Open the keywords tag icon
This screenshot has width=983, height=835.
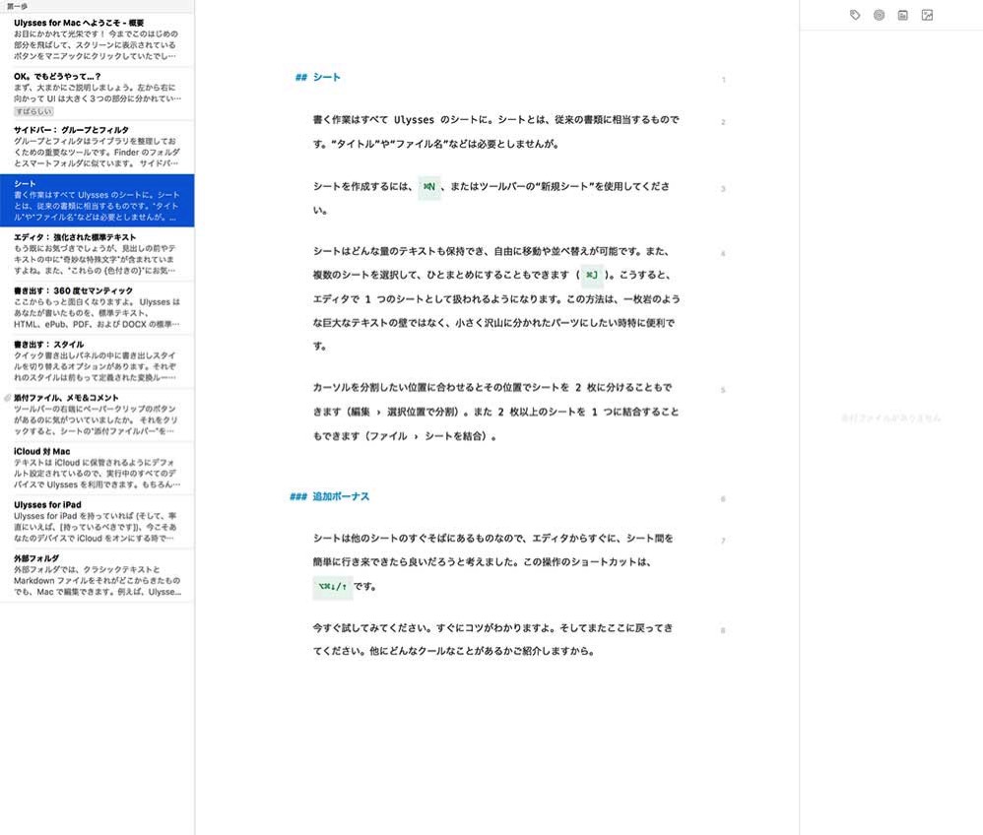855,16
